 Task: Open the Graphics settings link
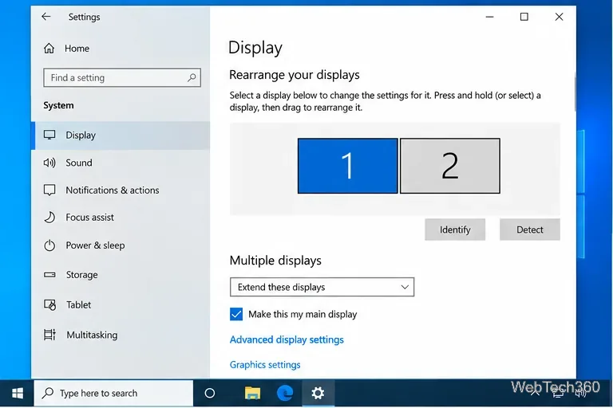click(265, 365)
